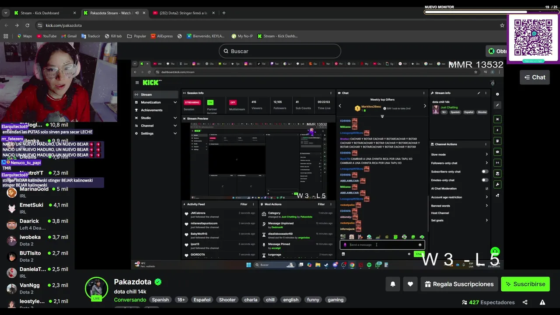Click the lightning icon in dashboard right sidebar

click(497, 130)
